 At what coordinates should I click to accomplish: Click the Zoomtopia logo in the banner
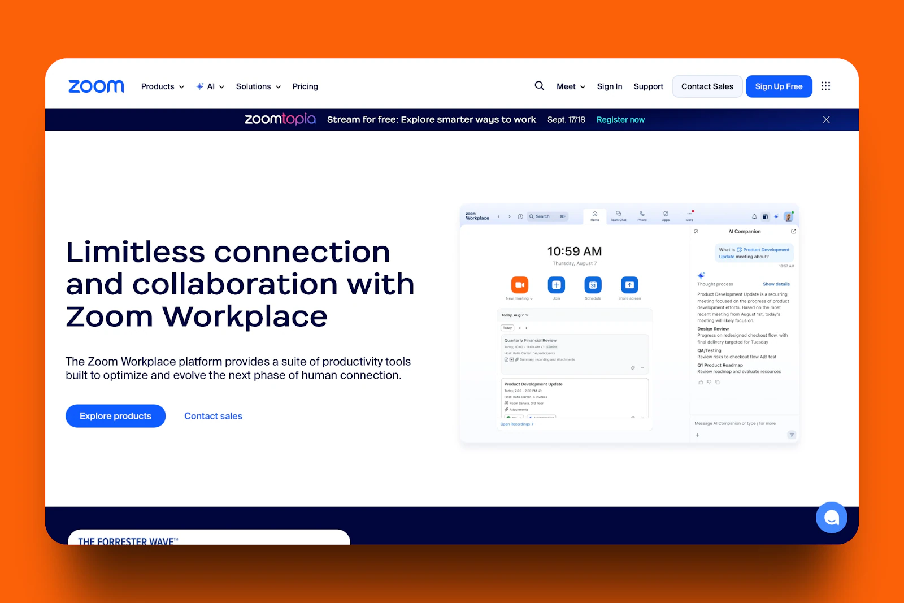[280, 119]
